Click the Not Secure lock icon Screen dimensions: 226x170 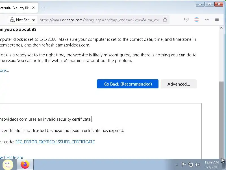pos(12,20)
